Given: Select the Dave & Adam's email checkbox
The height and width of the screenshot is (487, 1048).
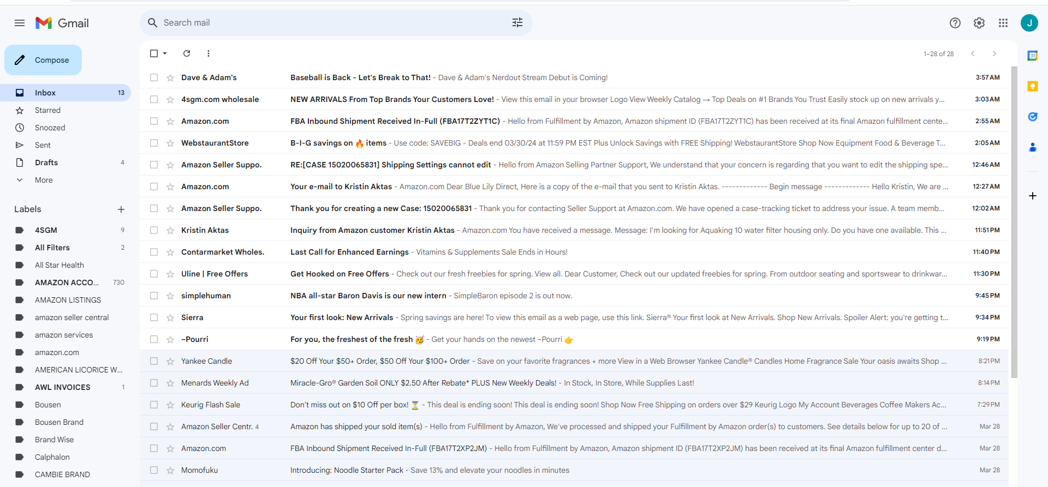Looking at the screenshot, I should coord(154,77).
